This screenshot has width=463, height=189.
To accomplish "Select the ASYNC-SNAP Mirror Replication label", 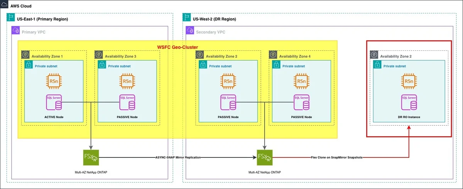I will pos(178,157).
